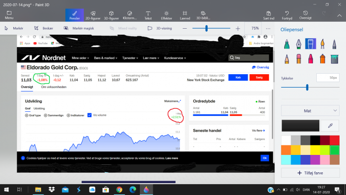
Task: Click the Tykkelse pixel input field
Action: coord(328,78)
